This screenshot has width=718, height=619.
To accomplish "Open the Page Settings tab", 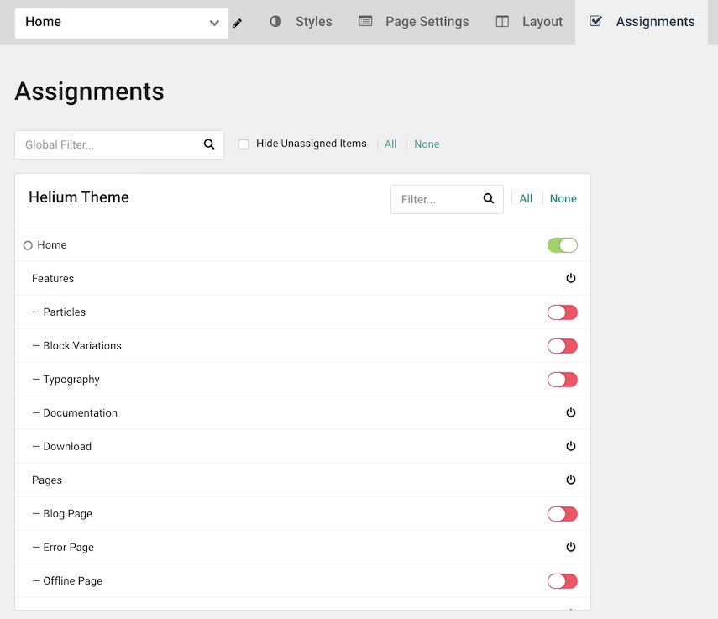I will [414, 22].
